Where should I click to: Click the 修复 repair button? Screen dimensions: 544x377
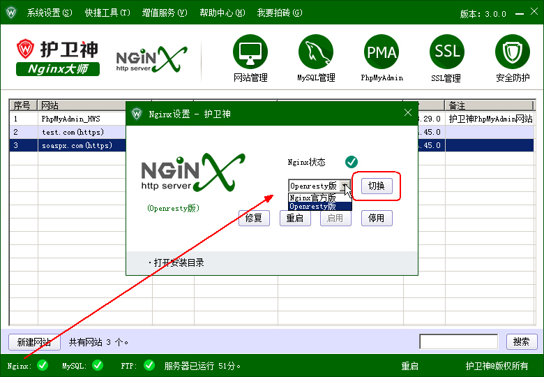(254, 218)
